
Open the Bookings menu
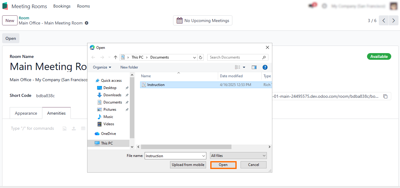pos(62,6)
